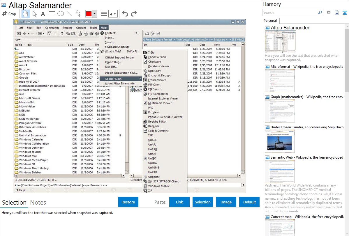Click the Restore button

click(x=128, y=202)
